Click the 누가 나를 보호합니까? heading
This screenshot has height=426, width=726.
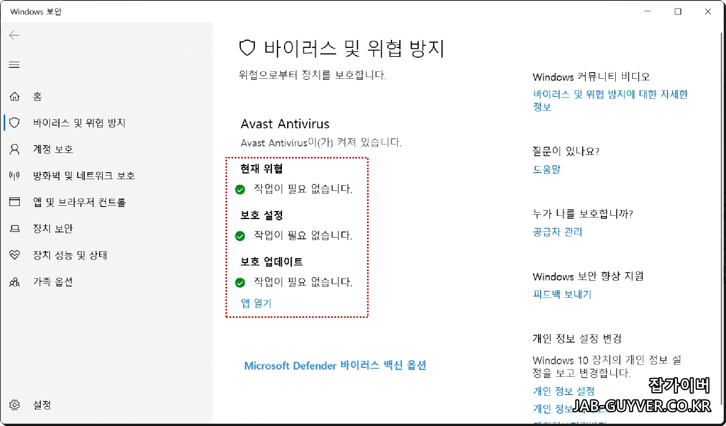(583, 214)
